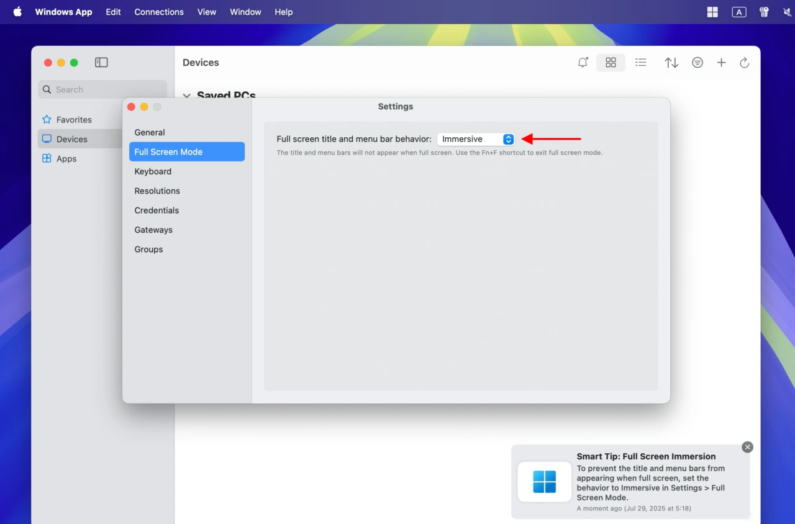Toggle the sidebar visibility
Image resolution: width=795 pixels, height=524 pixels.
pyautogui.click(x=101, y=63)
